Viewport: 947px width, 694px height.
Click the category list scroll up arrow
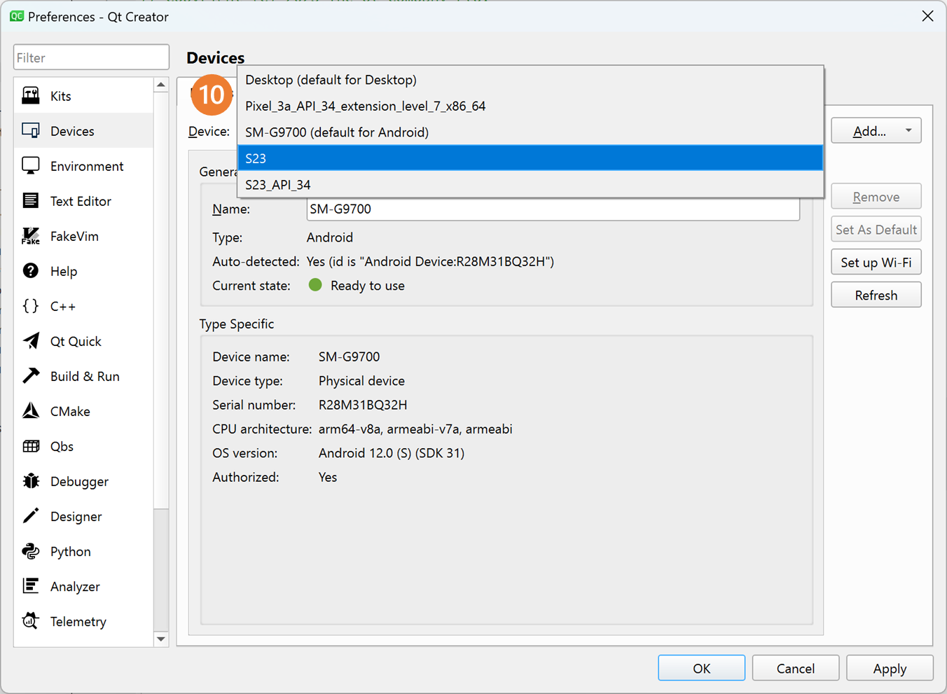(161, 85)
